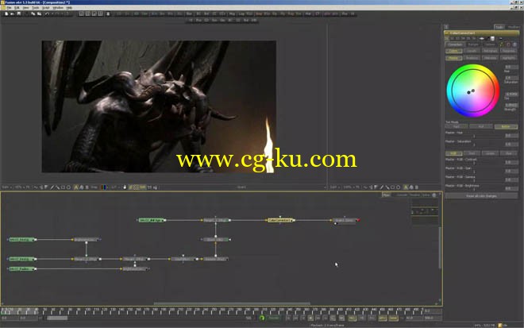The width and height of the screenshot is (524, 328).
Task: Click the yellow pin icon beside Options tab
Action: 502,44
